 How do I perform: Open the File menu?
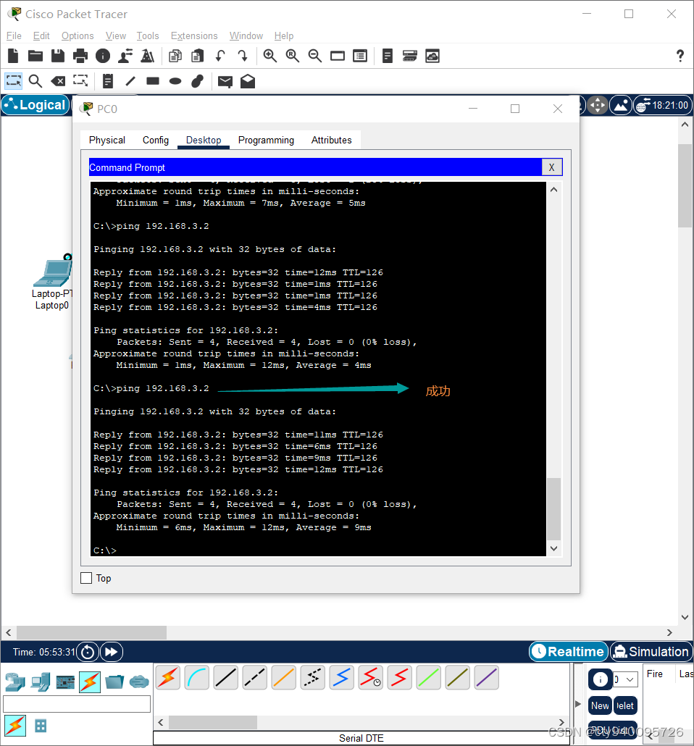[14, 35]
